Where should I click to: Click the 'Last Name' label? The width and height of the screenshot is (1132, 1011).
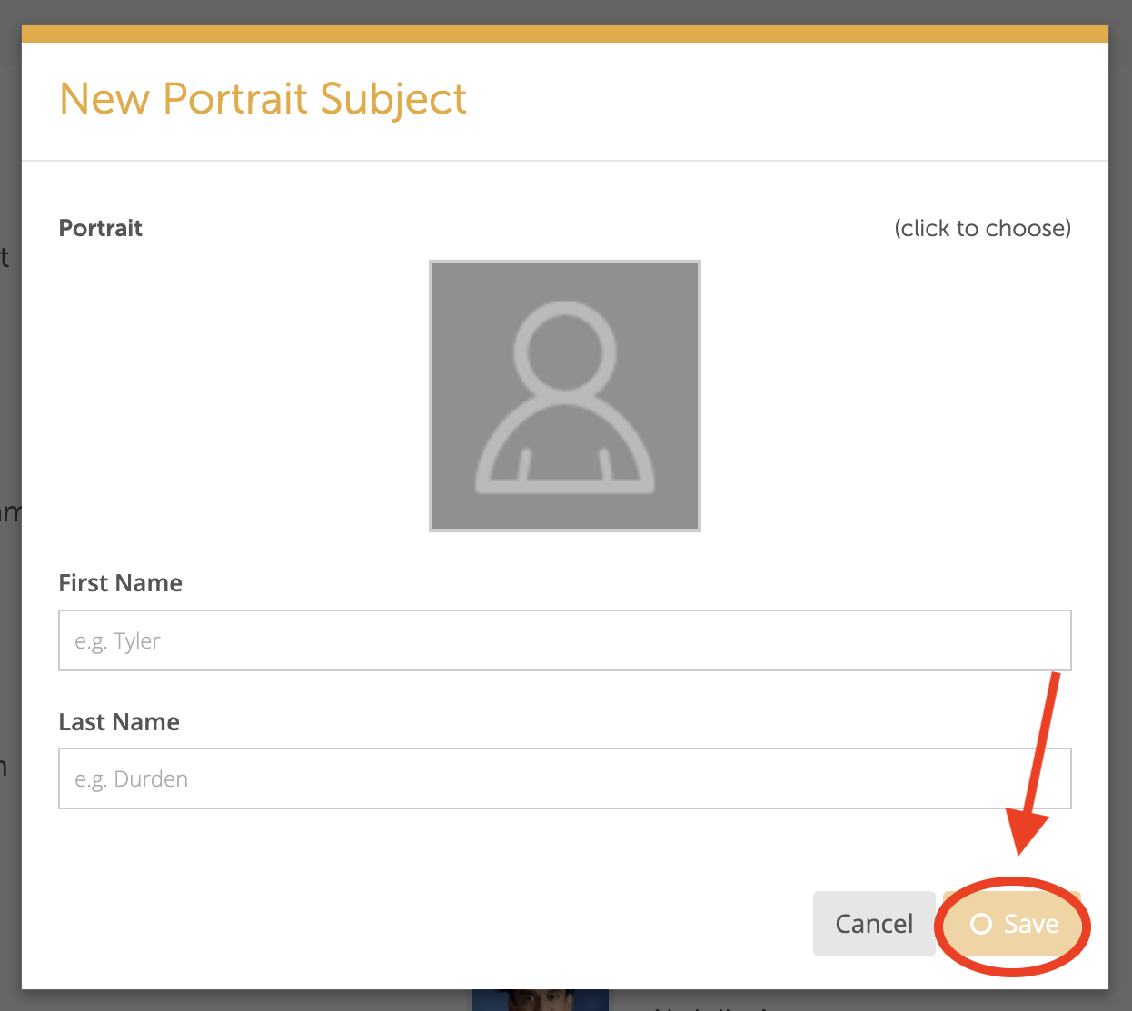tap(119, 722)
